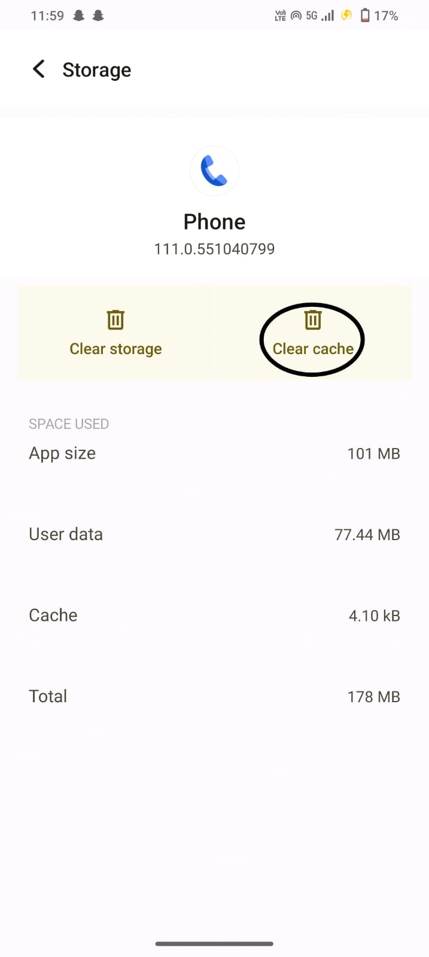Tap the Phone version number 111.0.551040799
This screenshot has width=429, height=957.
214,249
